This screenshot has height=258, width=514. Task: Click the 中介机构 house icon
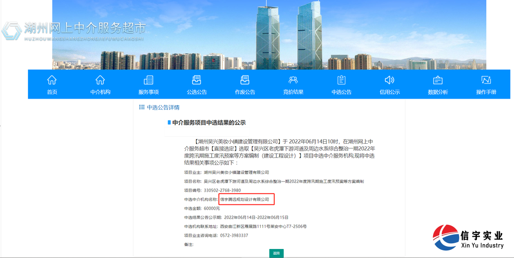coord(100,80)
